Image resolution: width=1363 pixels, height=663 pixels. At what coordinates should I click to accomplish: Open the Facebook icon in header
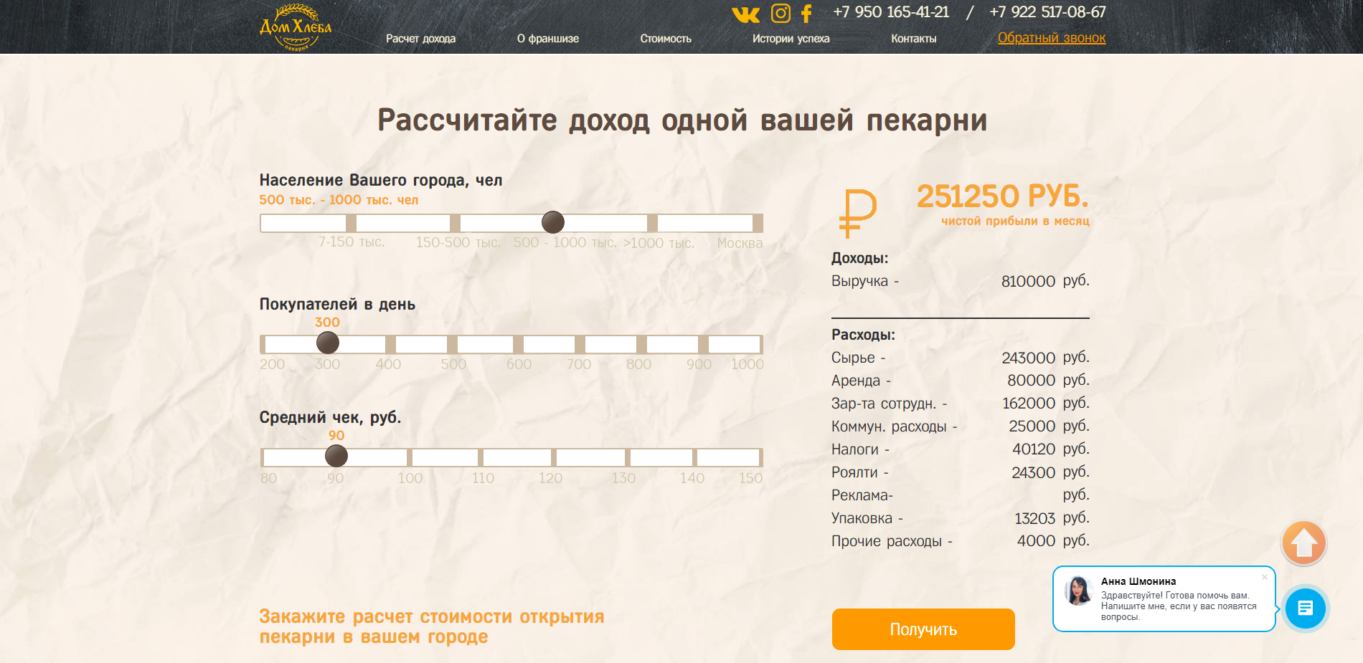coord(806,14)
